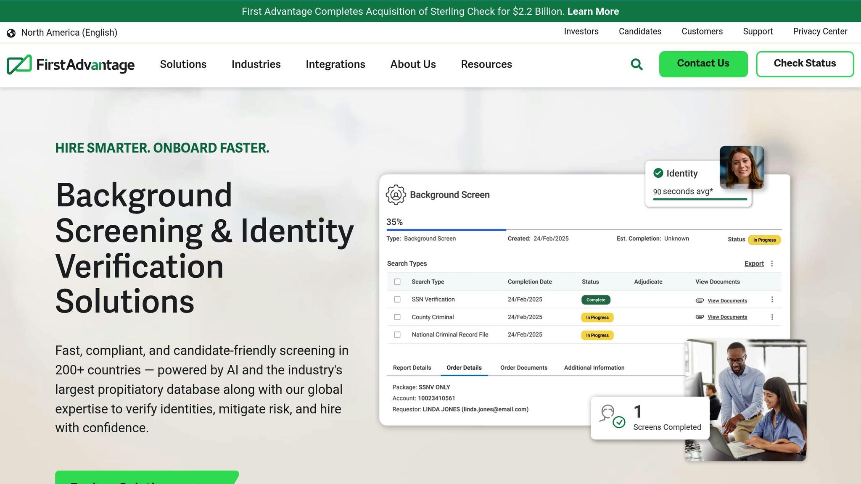The width and height of the screenshot is (861, 484).
Task: Check the SSN Verification row checkbox
Action: [397, 300]
